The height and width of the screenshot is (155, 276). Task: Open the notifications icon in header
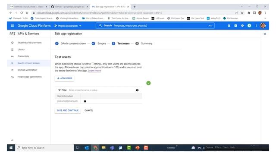point(249,26)
